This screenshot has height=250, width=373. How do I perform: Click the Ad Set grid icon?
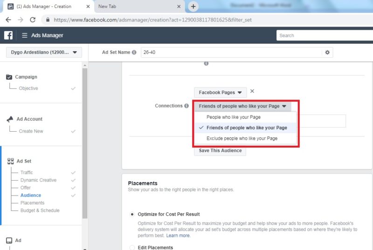(x=10, y=161)
